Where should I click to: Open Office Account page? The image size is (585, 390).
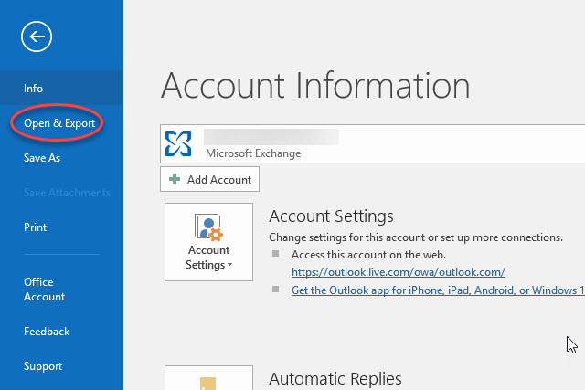(61, 289)
